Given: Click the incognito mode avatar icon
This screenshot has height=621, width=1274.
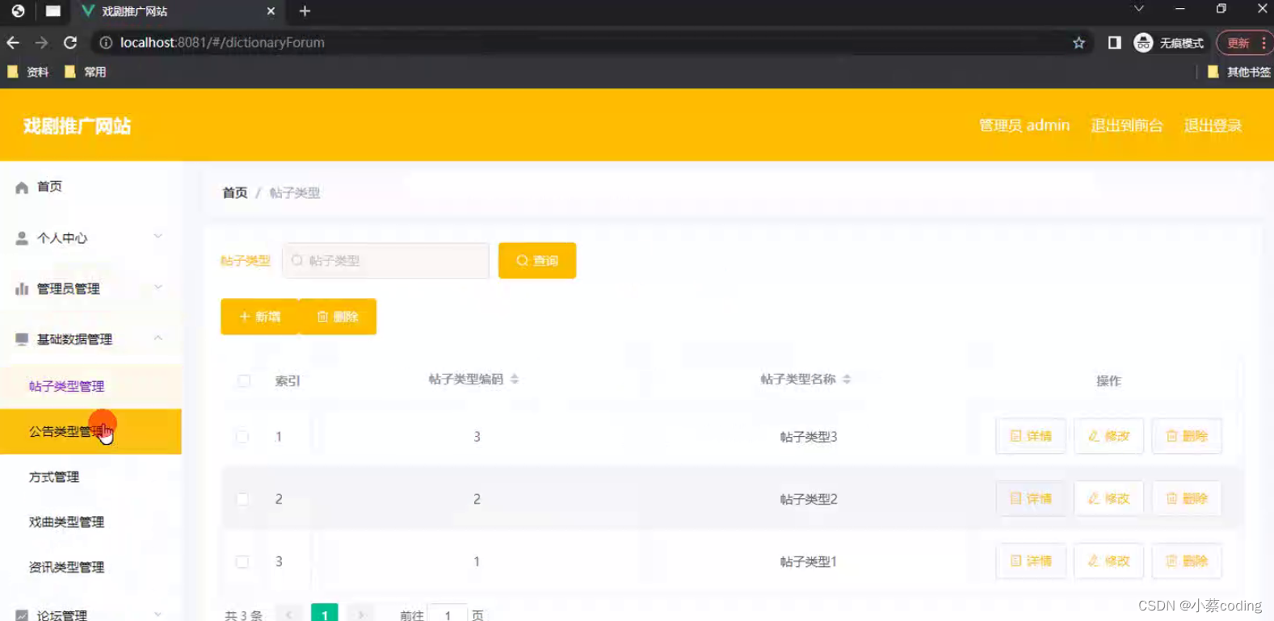Looking at the screenshot, I should click(1142, 43).
